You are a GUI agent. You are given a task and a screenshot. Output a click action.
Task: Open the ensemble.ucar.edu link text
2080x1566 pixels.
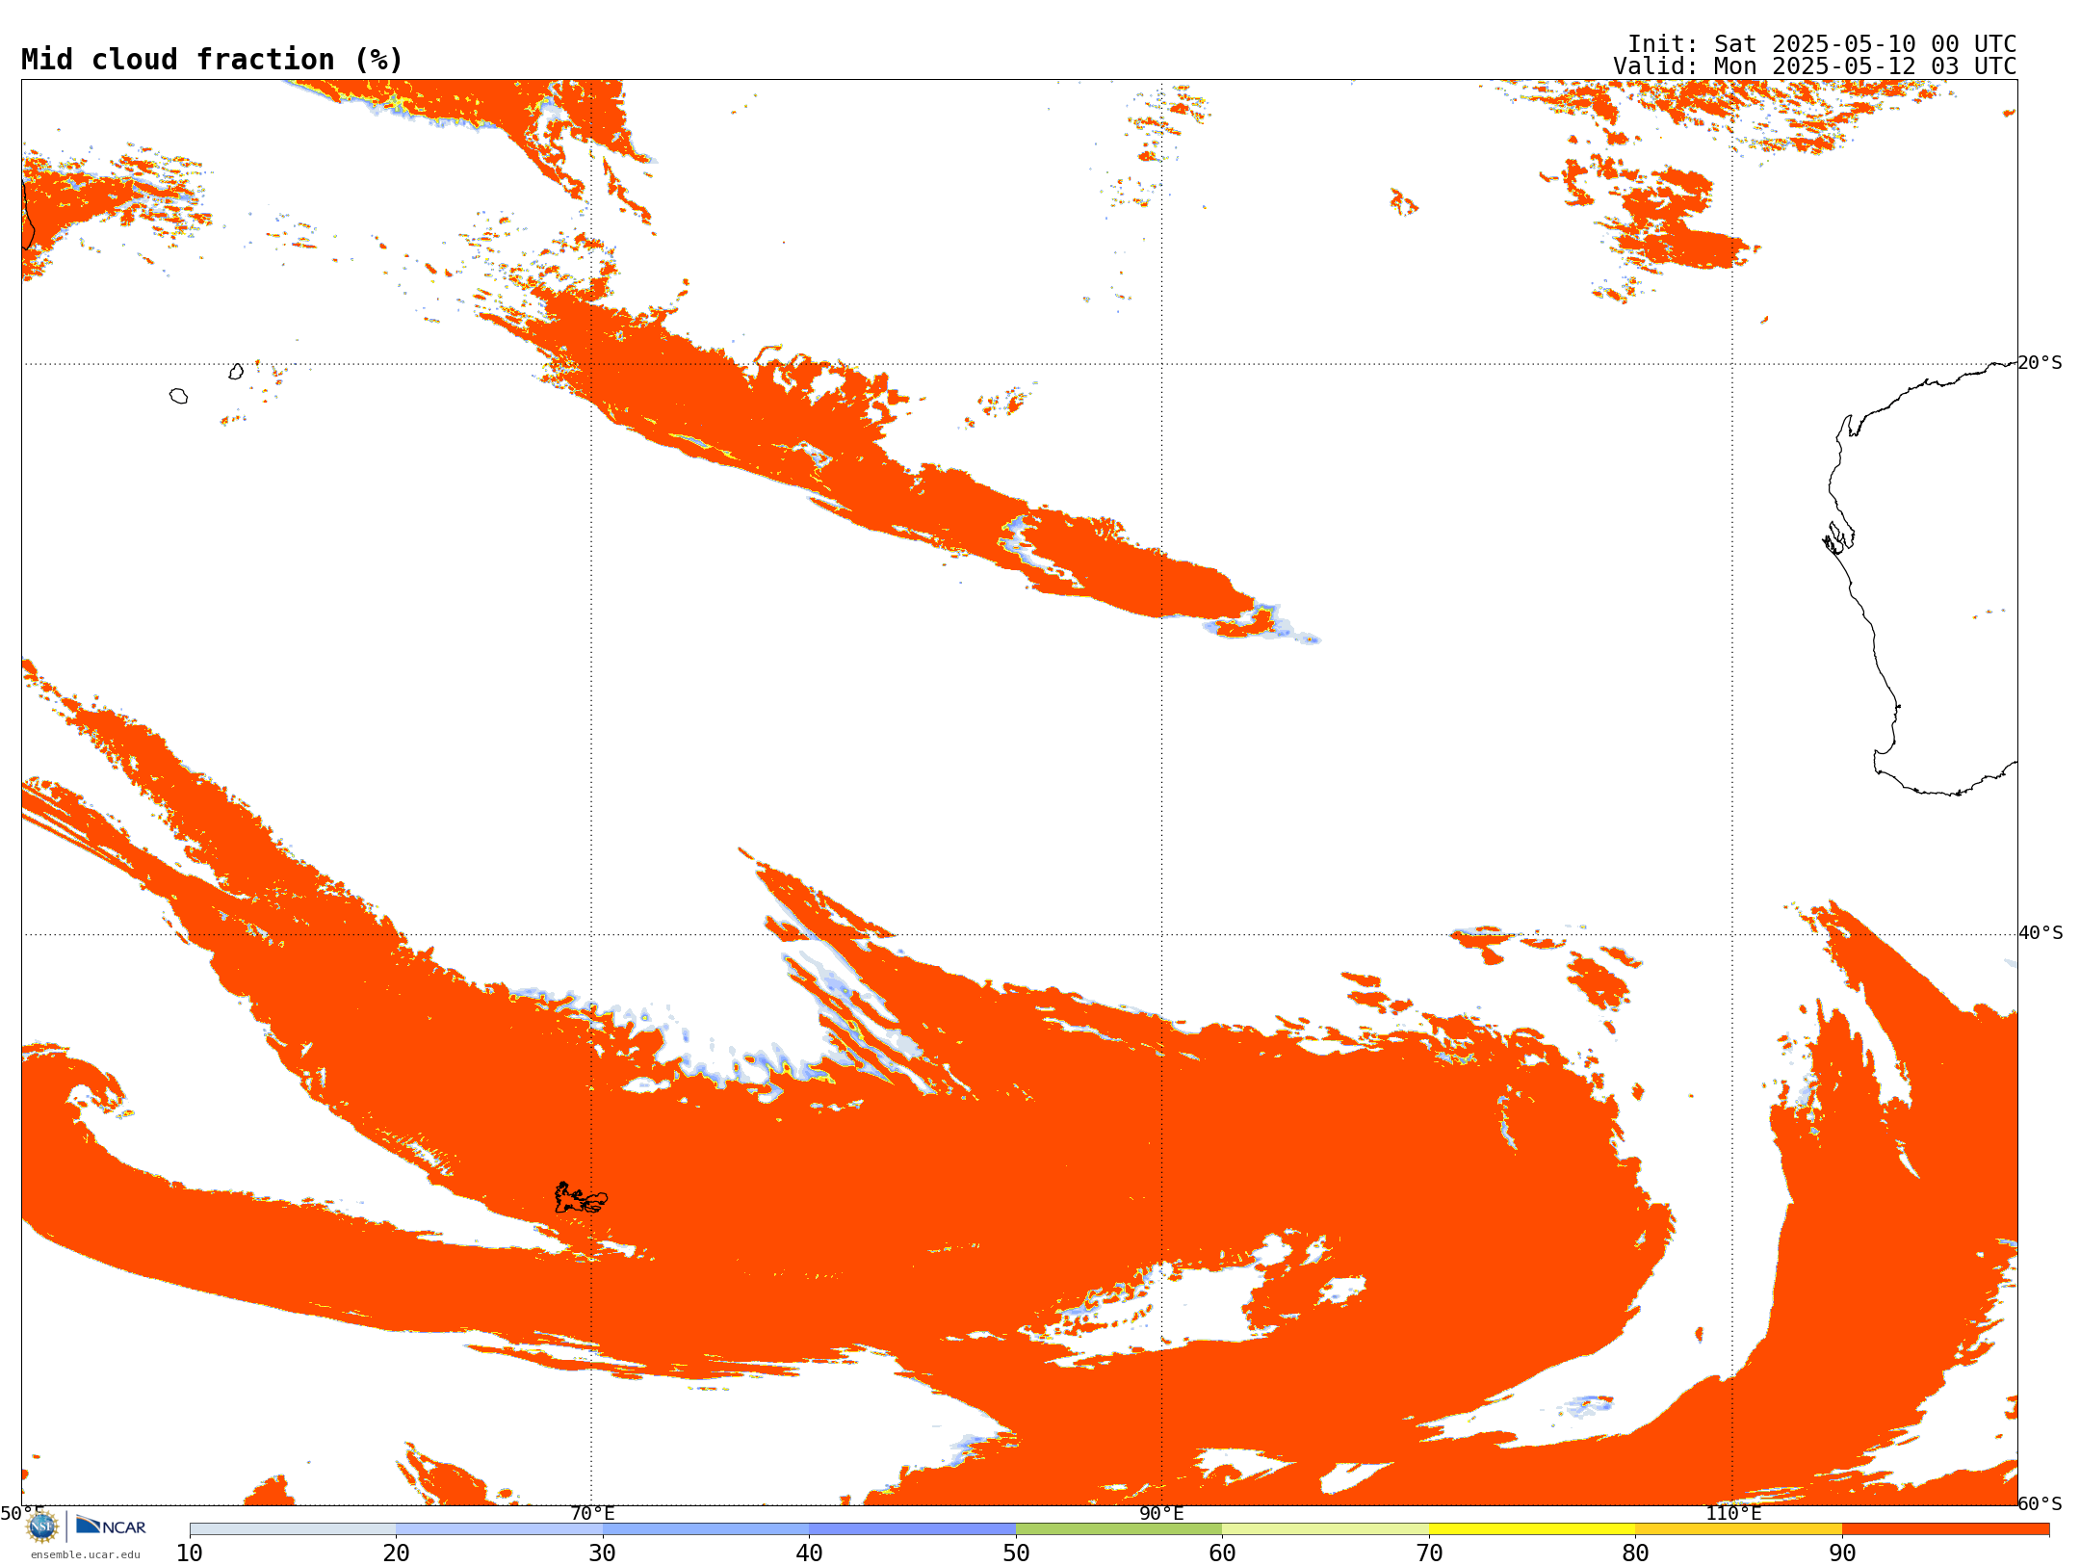(85, 1554)
